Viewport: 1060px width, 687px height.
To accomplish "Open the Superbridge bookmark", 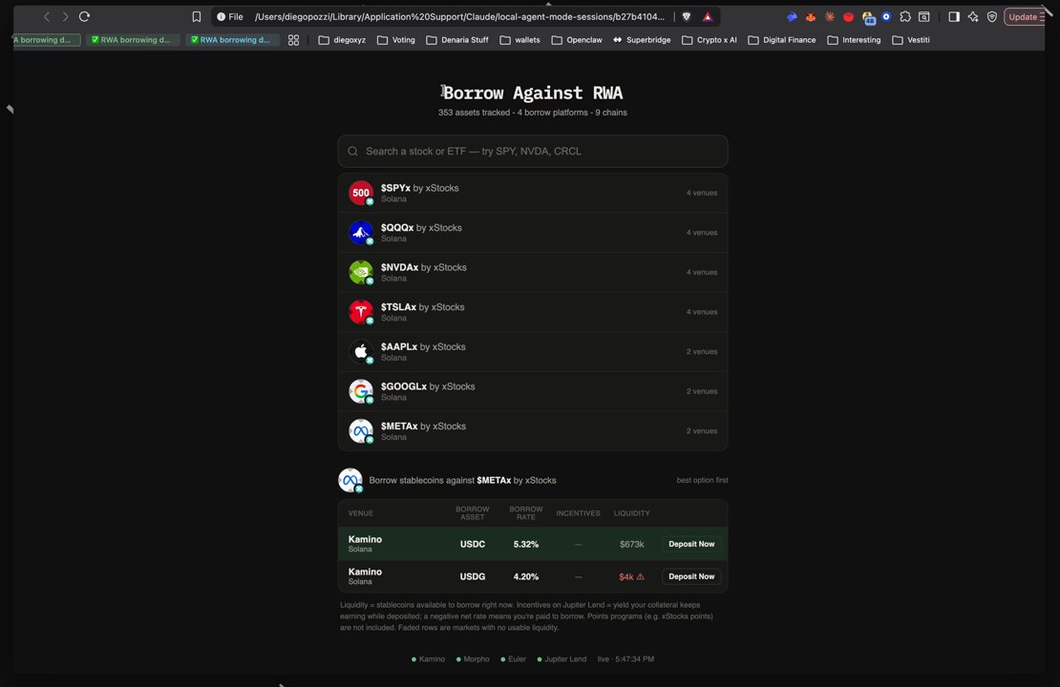I will [642, 40].
